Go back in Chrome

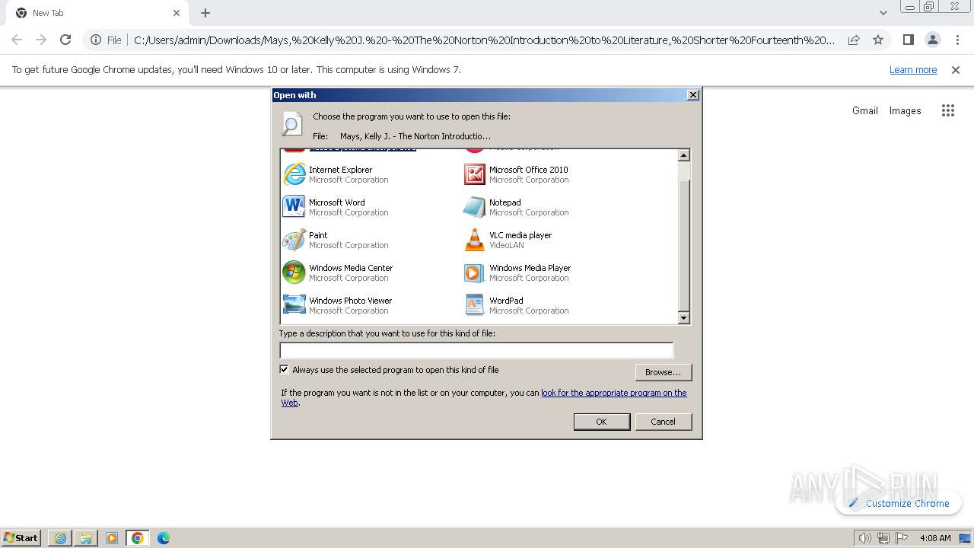click(x=17, y=40)
